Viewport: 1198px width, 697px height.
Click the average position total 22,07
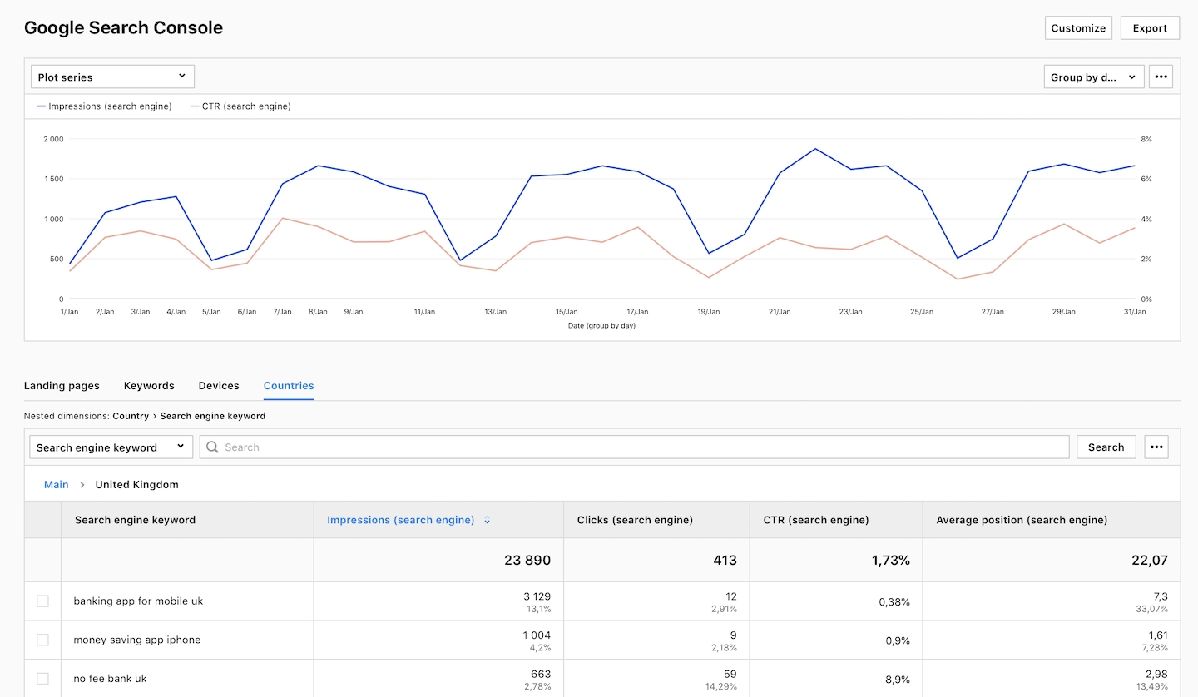pyautogui.click(x=1150, y=561)
